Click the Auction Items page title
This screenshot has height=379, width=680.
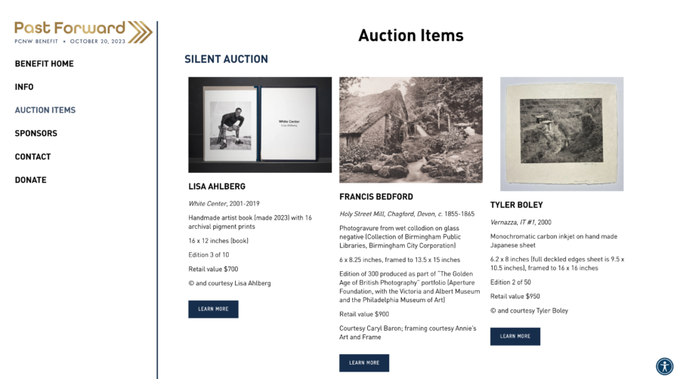coord(410,35)
